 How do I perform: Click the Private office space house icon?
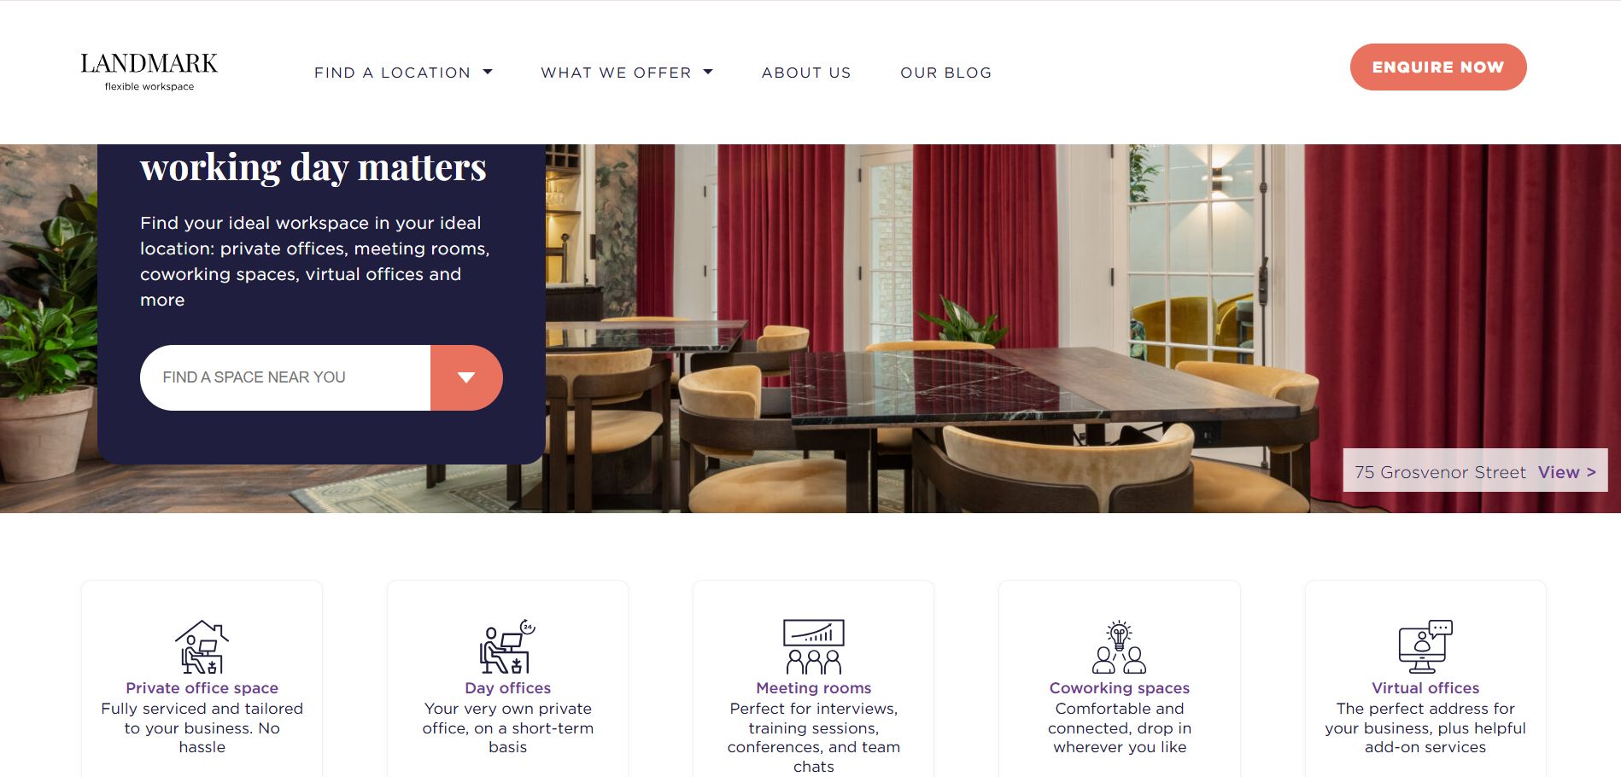[x=202, y=646]
